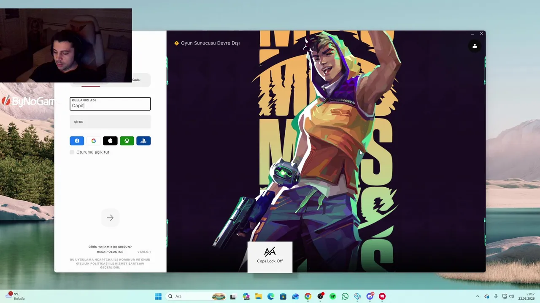The width and height of the screenshot is (540, 303).
Task: Focus the Kullanıcı Adı input field
Action: (110, 104)
